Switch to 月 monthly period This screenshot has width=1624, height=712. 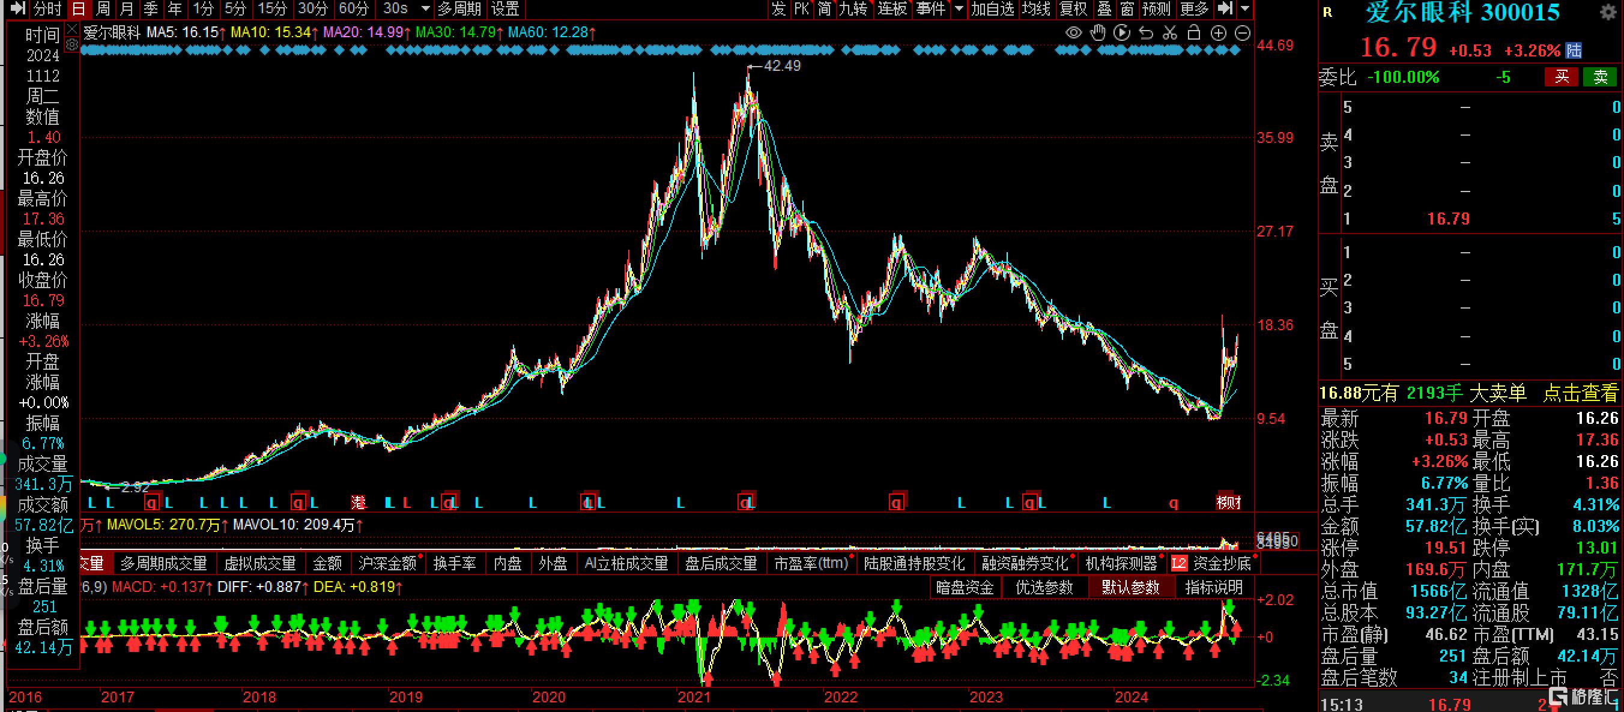click(126, 9)
